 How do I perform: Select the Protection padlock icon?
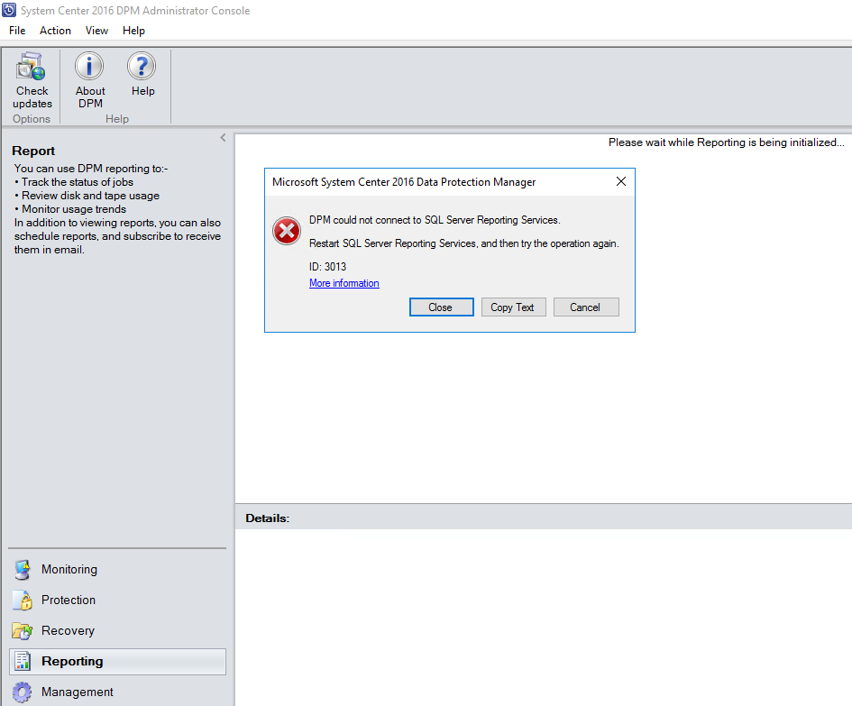(x=23, y=600)
